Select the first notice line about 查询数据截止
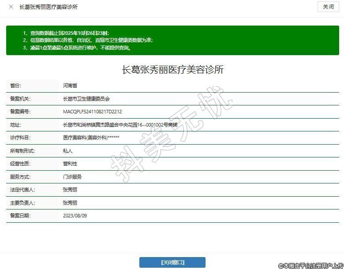 coord(66,33)
